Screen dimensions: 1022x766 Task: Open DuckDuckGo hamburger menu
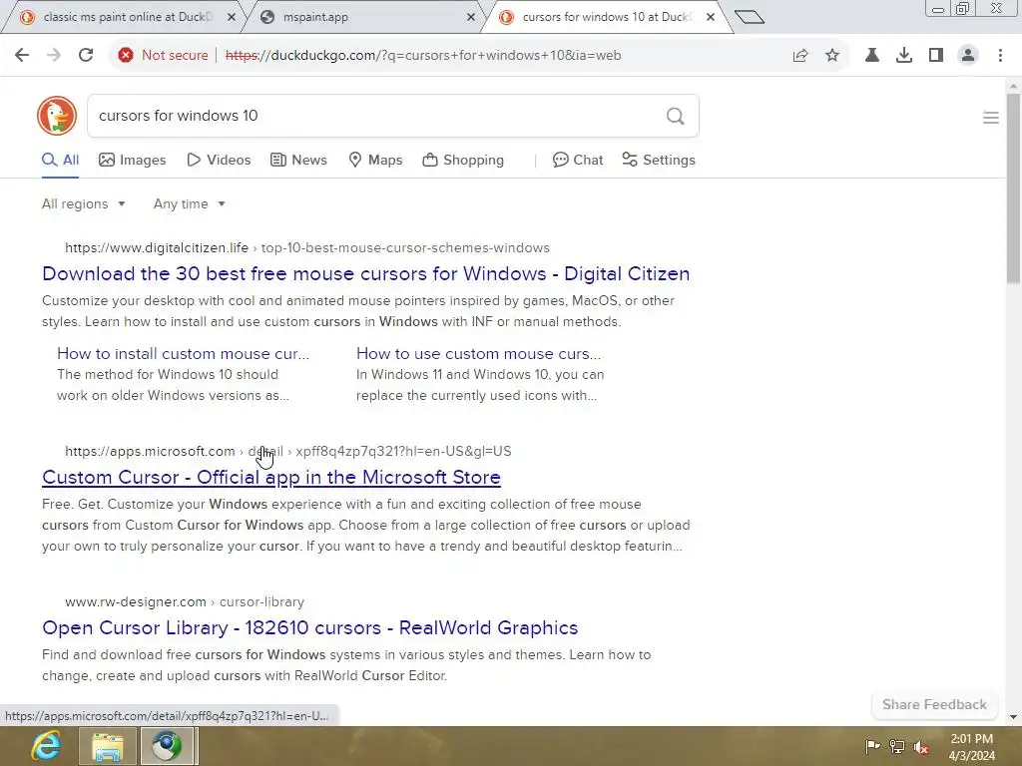tap(991, 118)
